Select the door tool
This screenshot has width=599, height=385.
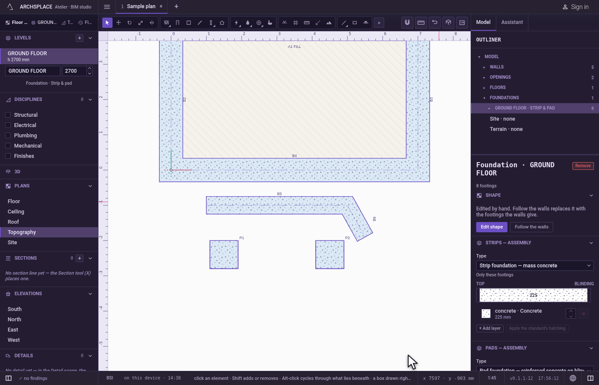(x=178, y=23)
